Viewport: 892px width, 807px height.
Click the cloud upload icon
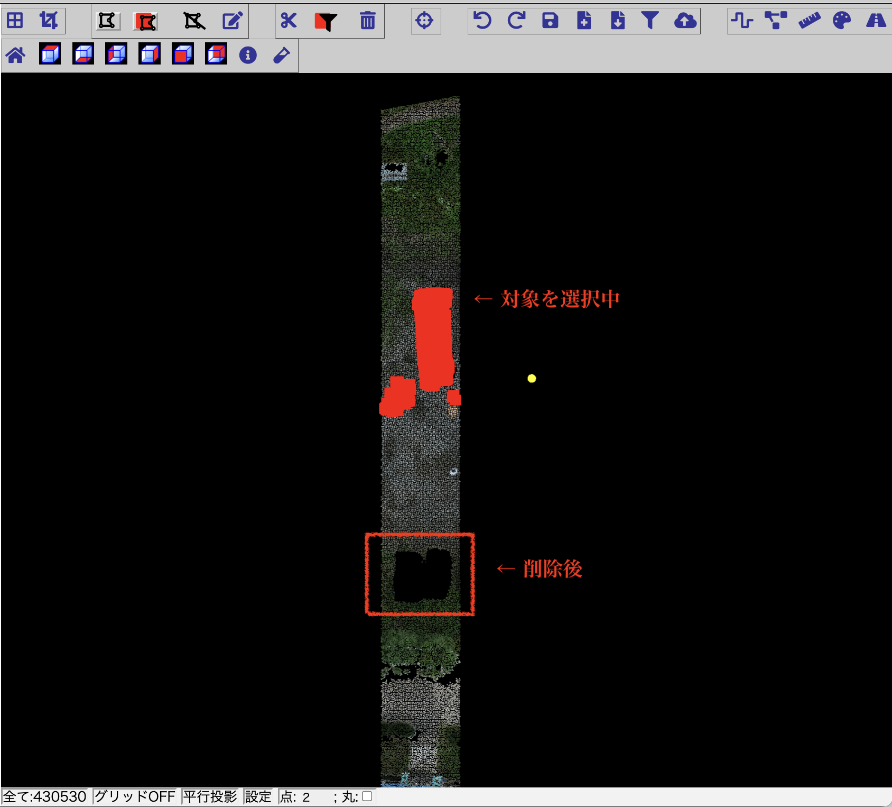click(685, 21)
